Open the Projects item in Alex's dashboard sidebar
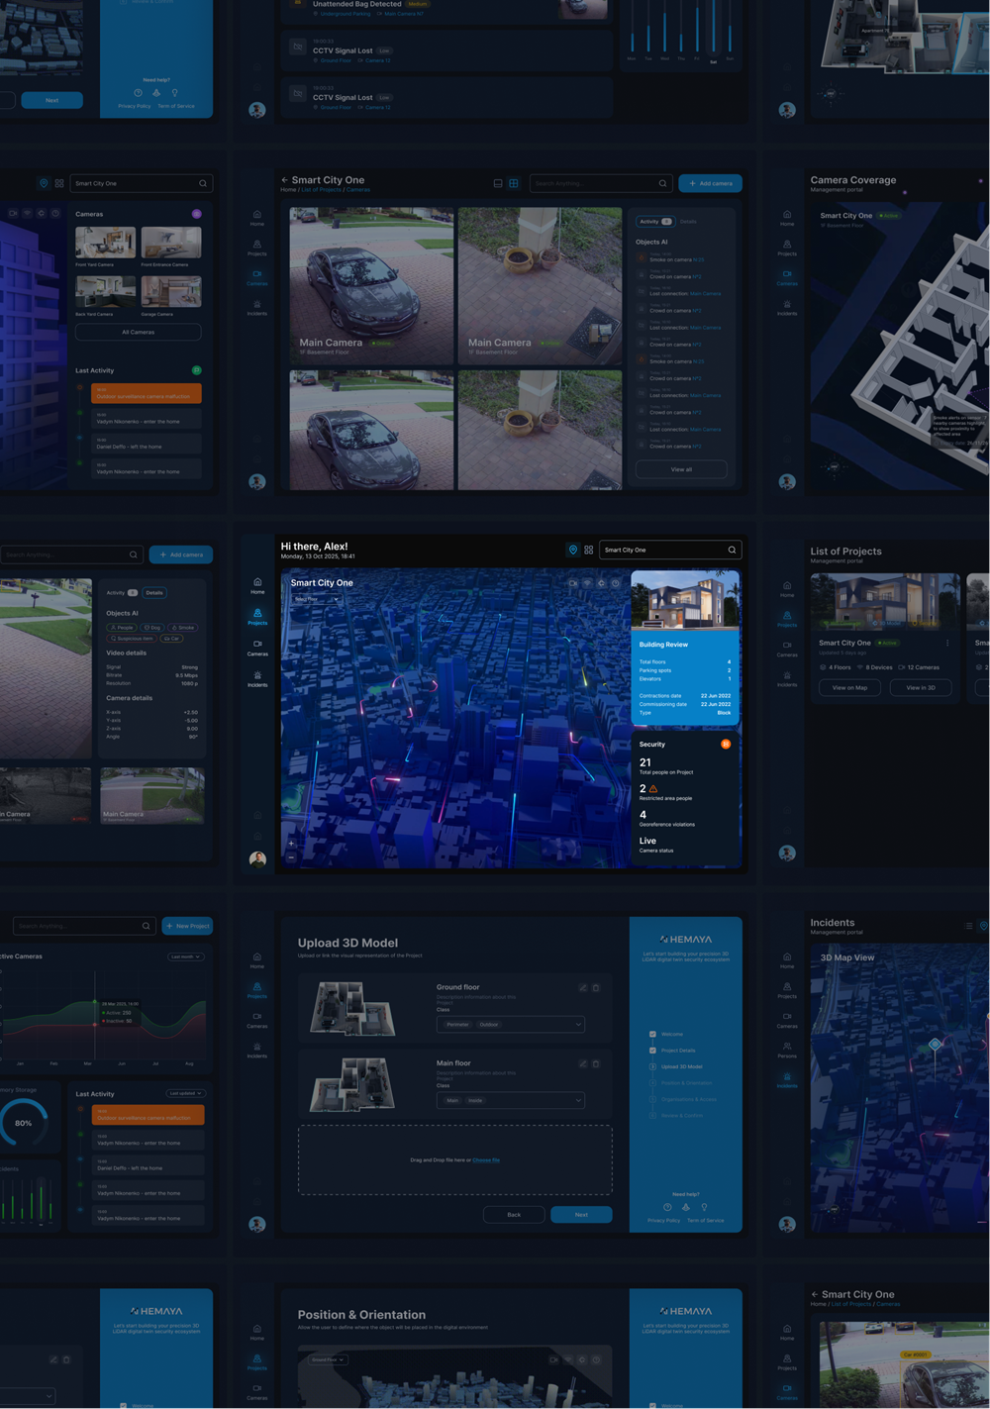 coord(257,616)
